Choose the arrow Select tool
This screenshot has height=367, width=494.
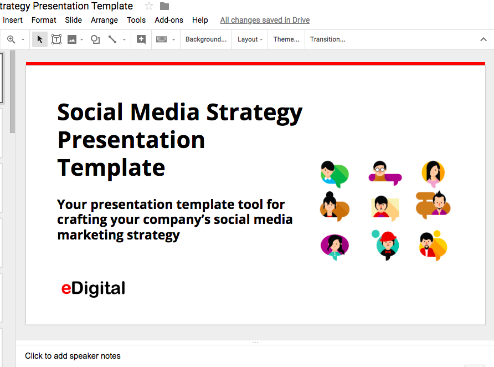click(40, 39)
